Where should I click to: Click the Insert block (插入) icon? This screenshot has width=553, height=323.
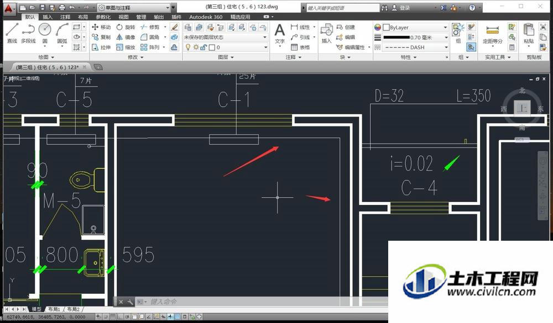[327, 34]
